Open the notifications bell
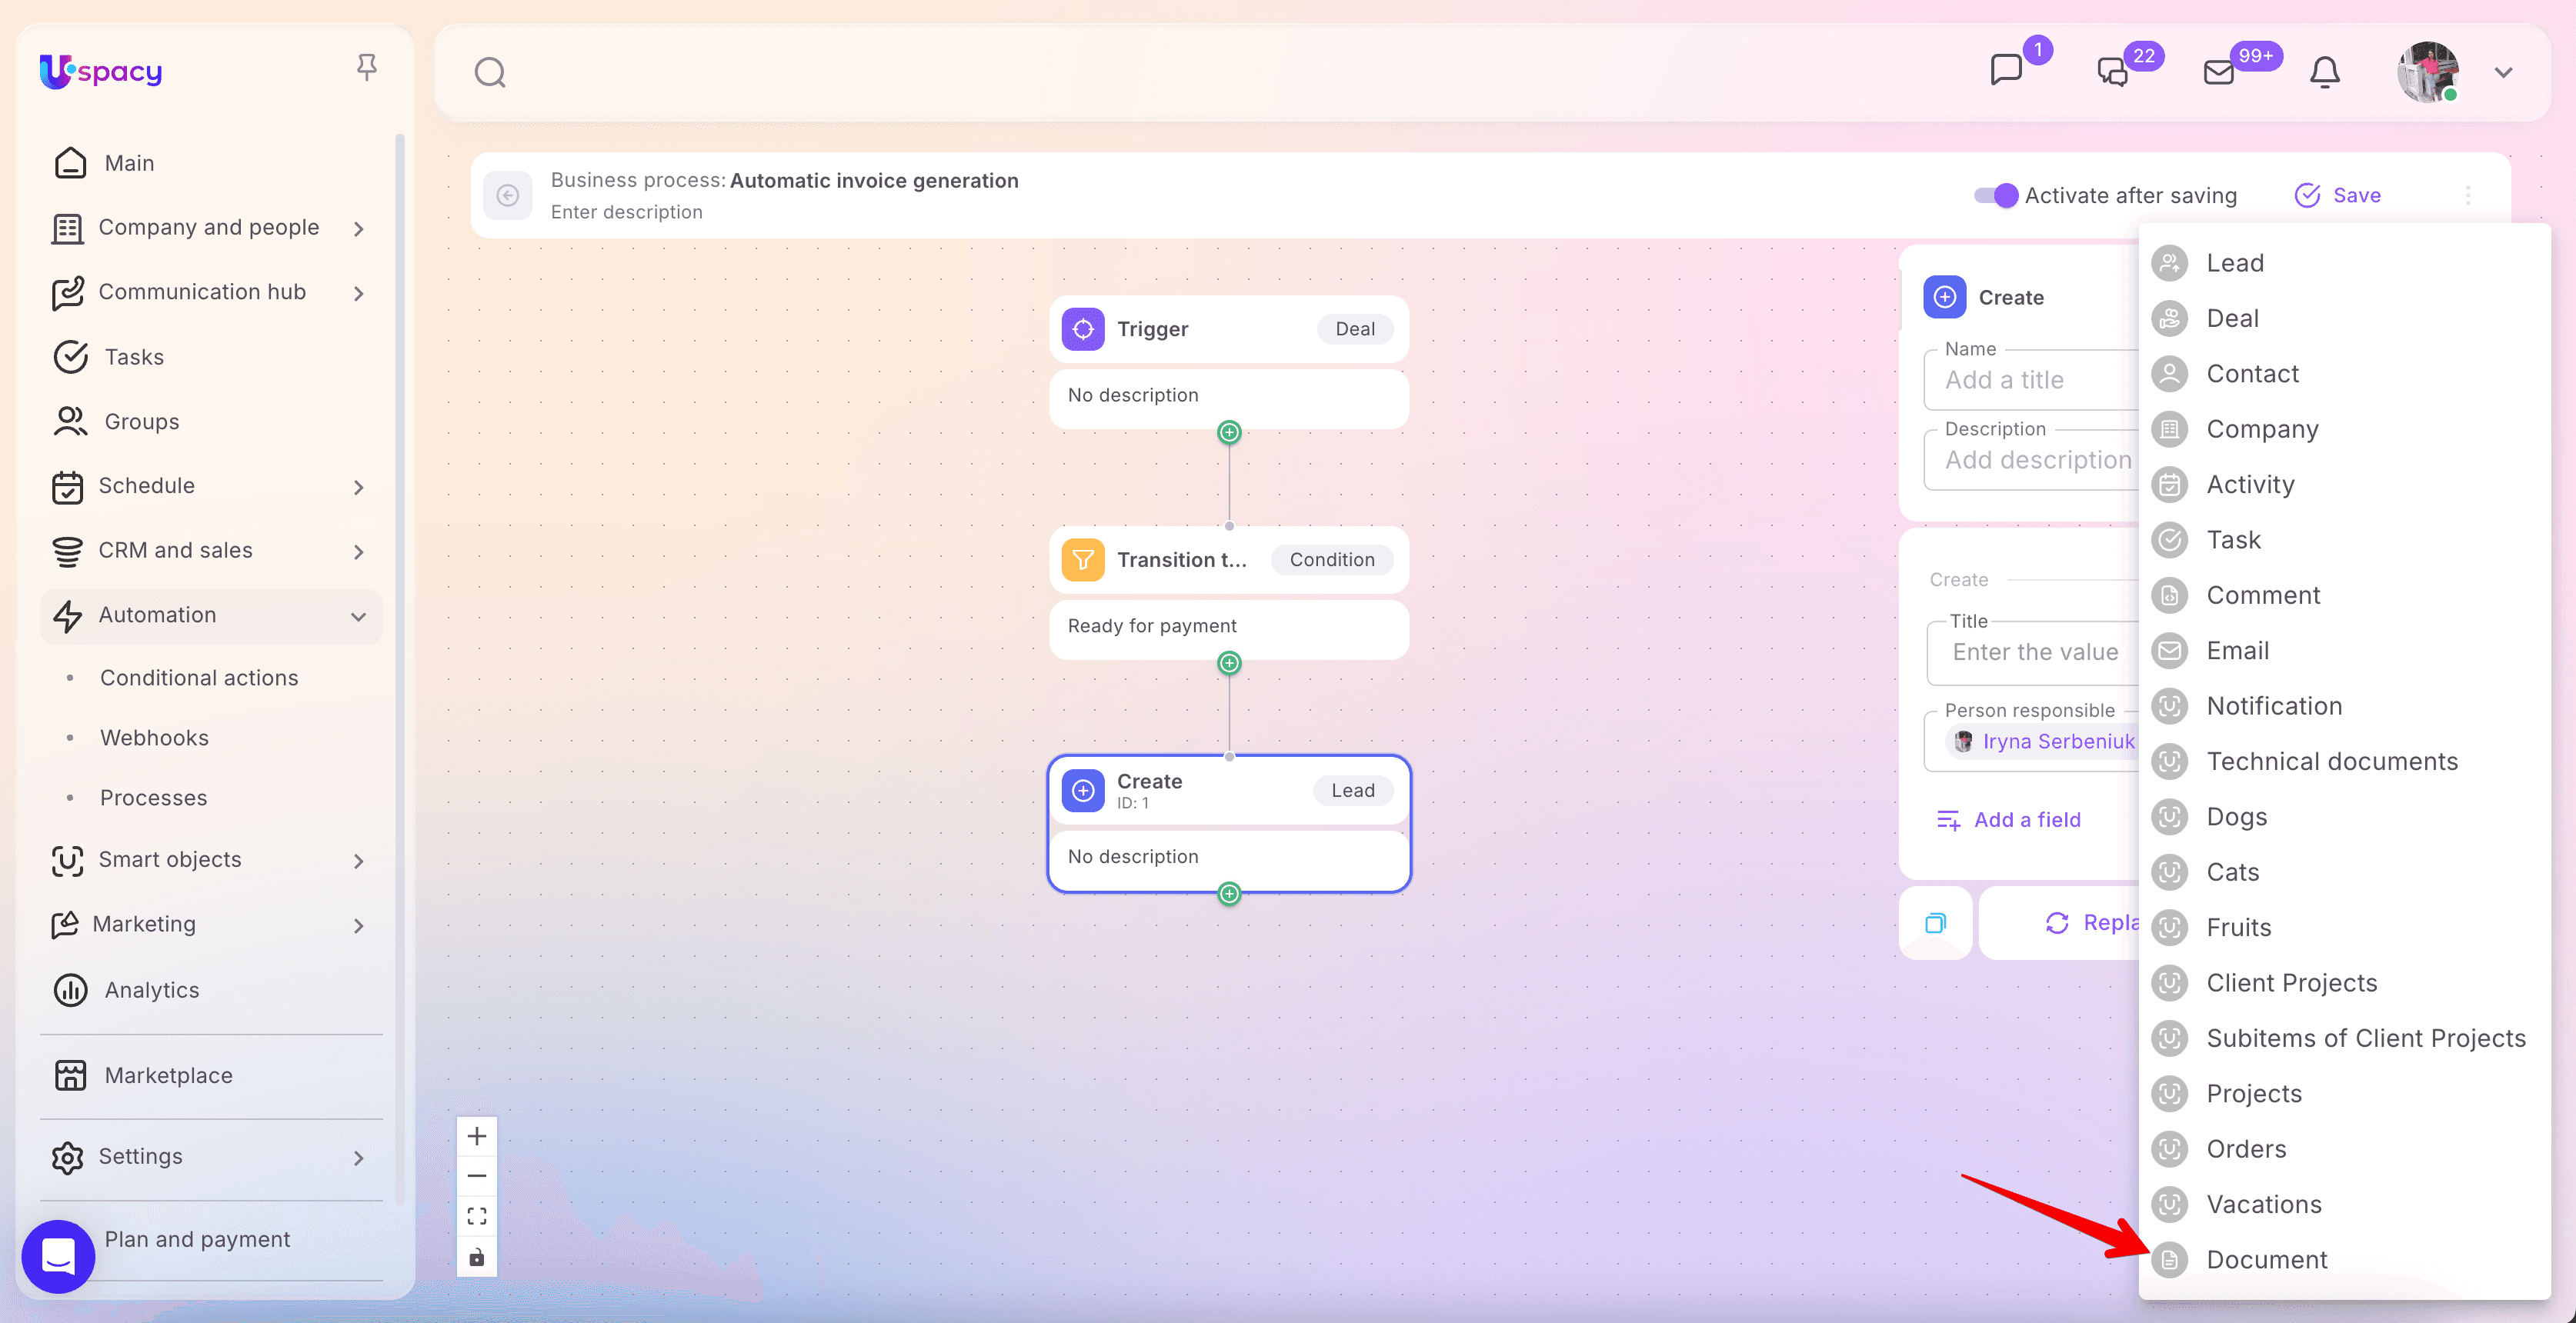Screen dimensions: 2576x1323 (x=2325, y=72)
